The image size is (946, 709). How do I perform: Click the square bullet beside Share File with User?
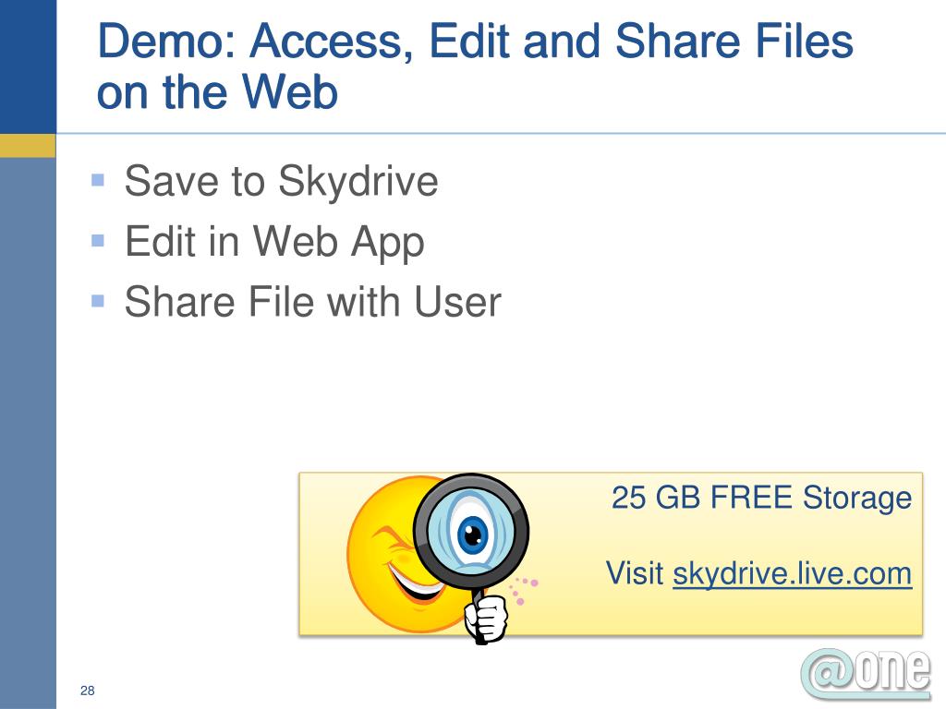[98, 300]
